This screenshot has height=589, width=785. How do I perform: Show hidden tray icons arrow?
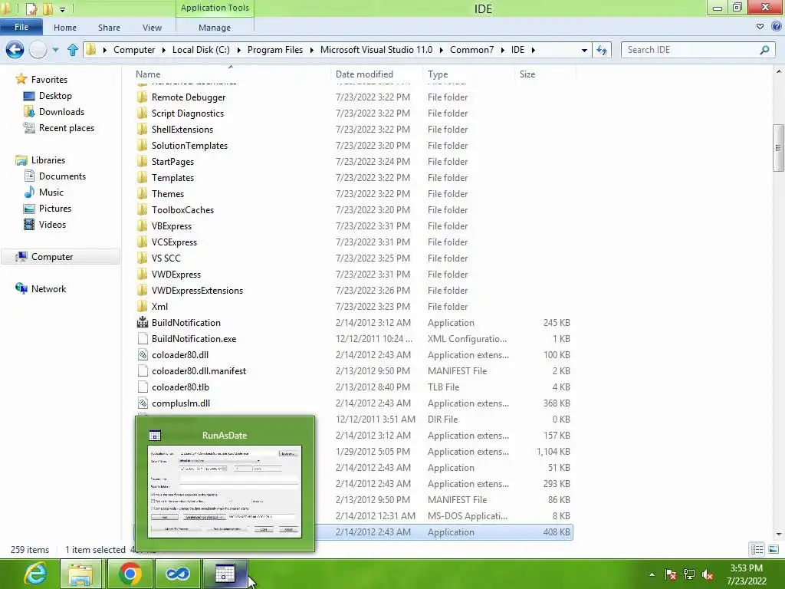pos(652,574)
